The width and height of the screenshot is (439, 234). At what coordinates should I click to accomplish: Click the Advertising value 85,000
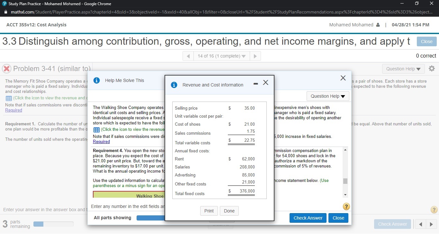click(248, 175)
